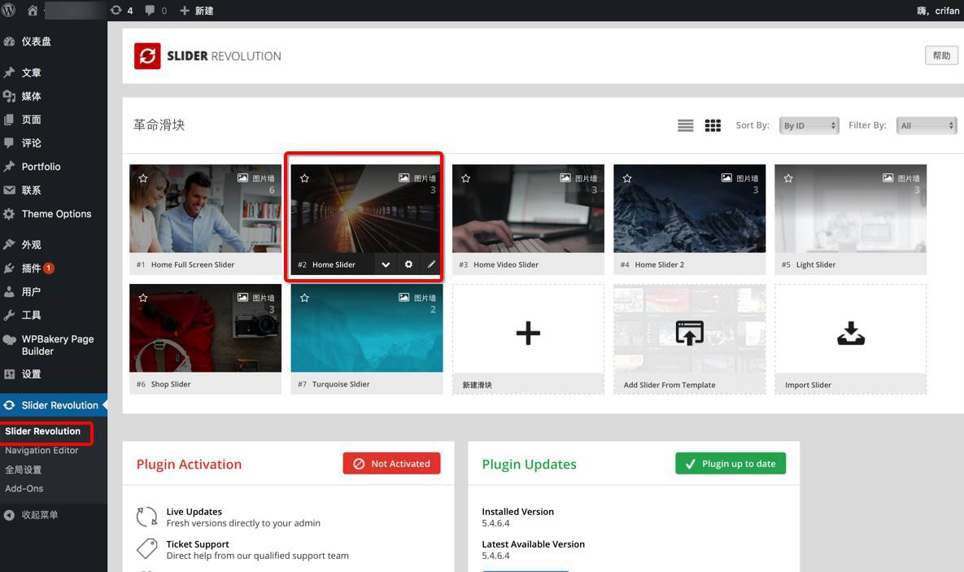Open Sort By dropdown
The width and height of the screenshot is (964, 572).
coord(809,125)
